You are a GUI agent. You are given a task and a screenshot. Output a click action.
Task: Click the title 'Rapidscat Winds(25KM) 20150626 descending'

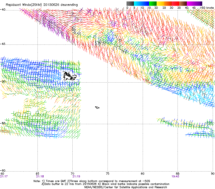pyautogui.click(x=42, y=5)
